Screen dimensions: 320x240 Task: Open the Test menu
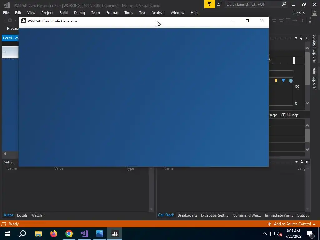tap(142, 12)
